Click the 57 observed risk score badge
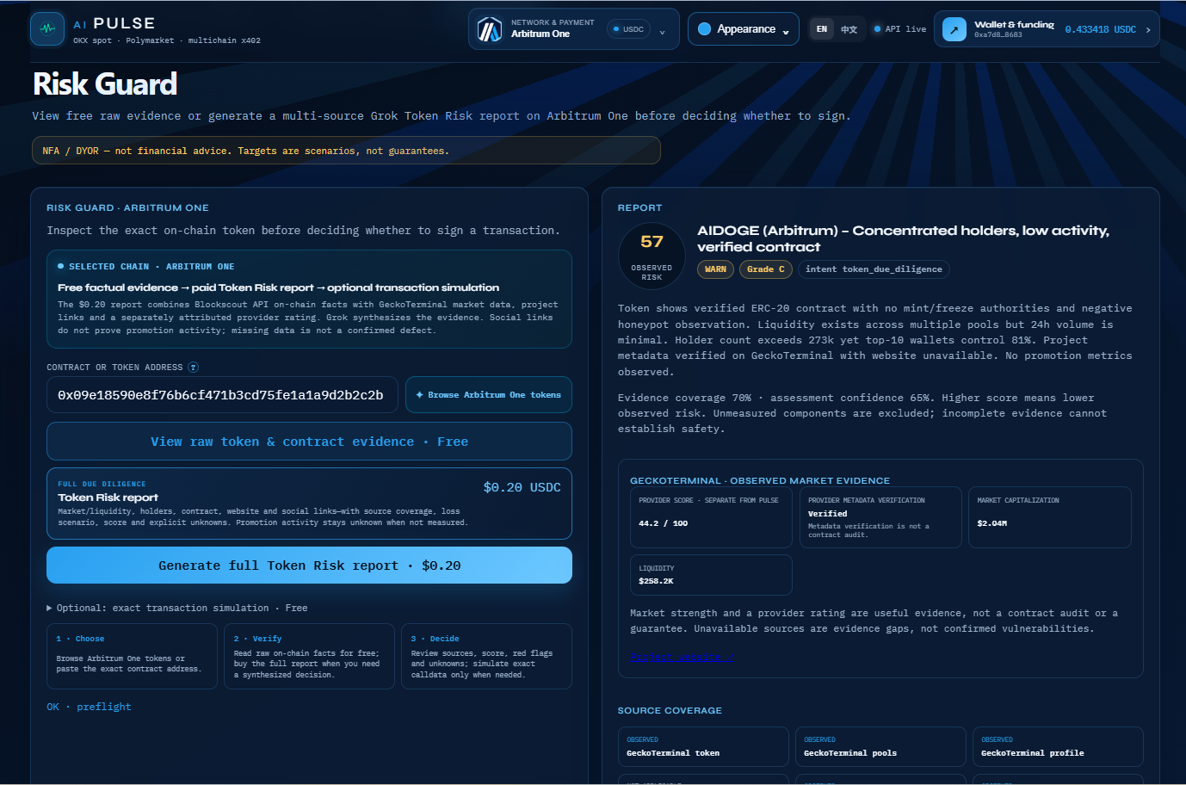 click(652, 256)
